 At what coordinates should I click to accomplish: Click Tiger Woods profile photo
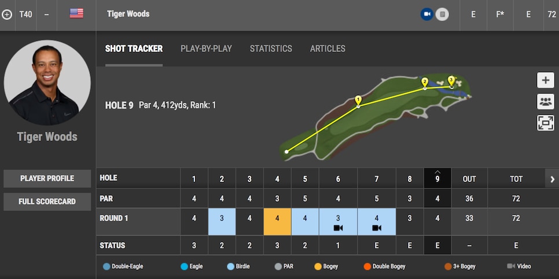47,83
